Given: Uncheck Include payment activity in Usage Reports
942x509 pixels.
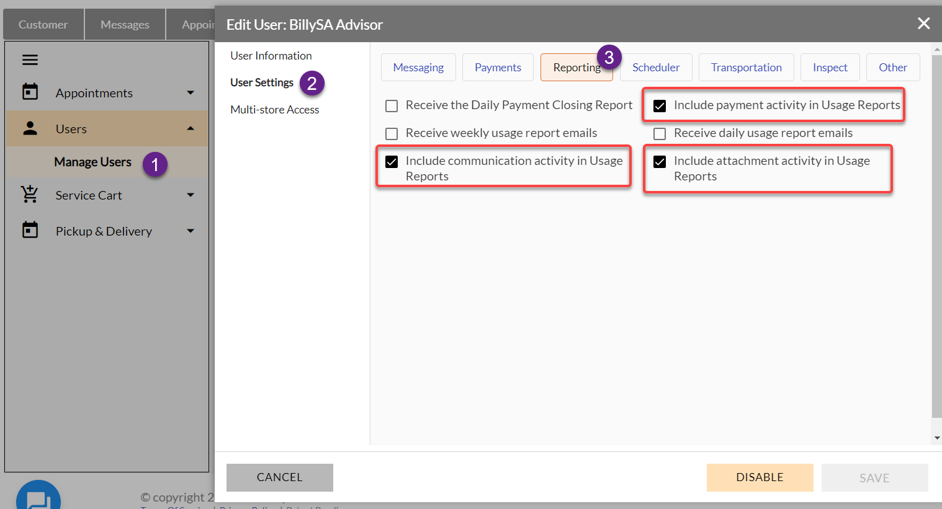Looking at the screenshot, I should pos(660,106).
